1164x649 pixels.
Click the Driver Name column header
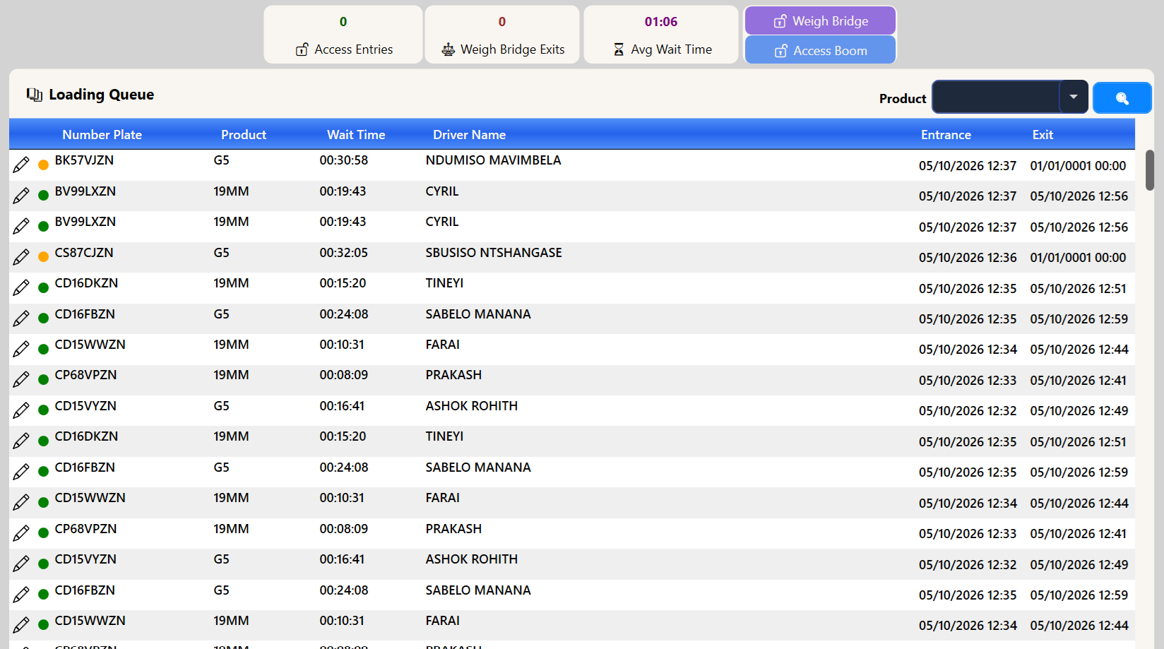pyautogui.click(x=469, y=135)
